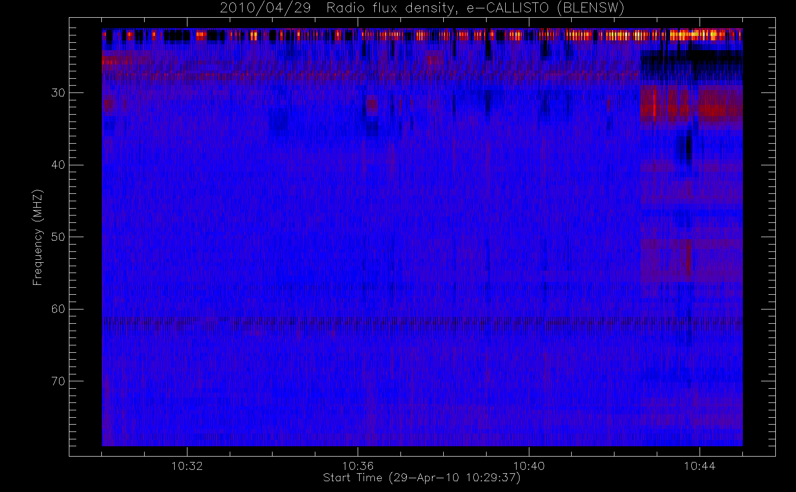
Task: Click the 70 MHz frequency tick label
Action: (58, 381)
